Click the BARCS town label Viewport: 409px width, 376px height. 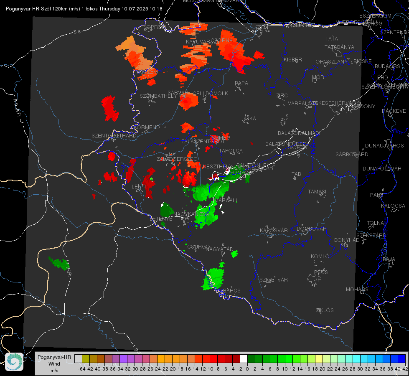tap(231, 290)
